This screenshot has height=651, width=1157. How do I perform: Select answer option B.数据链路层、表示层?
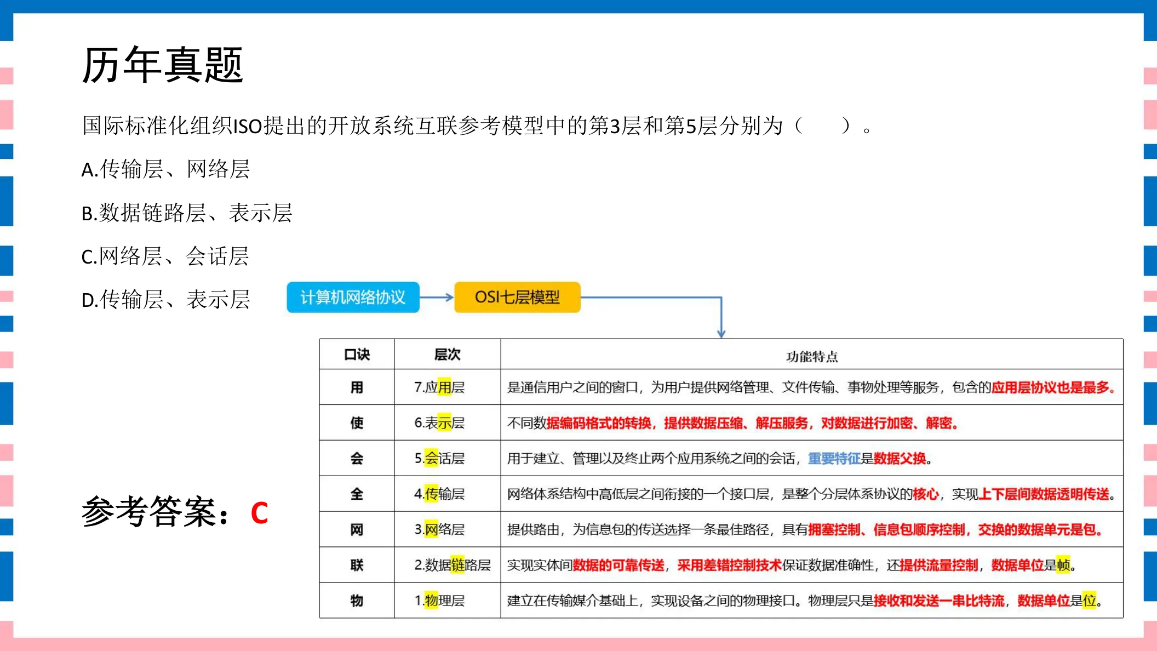point(187,213)
